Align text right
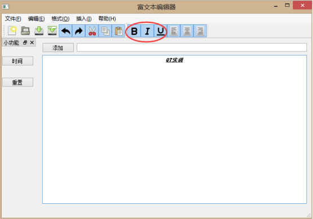Screen dimensions: 313x219 click(x=200, y=31)
